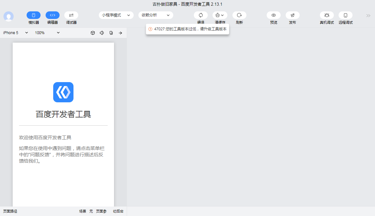Expand the toolbar overflow double arrow
This screenshot has width=375, height=216.
tap(368, 16)
